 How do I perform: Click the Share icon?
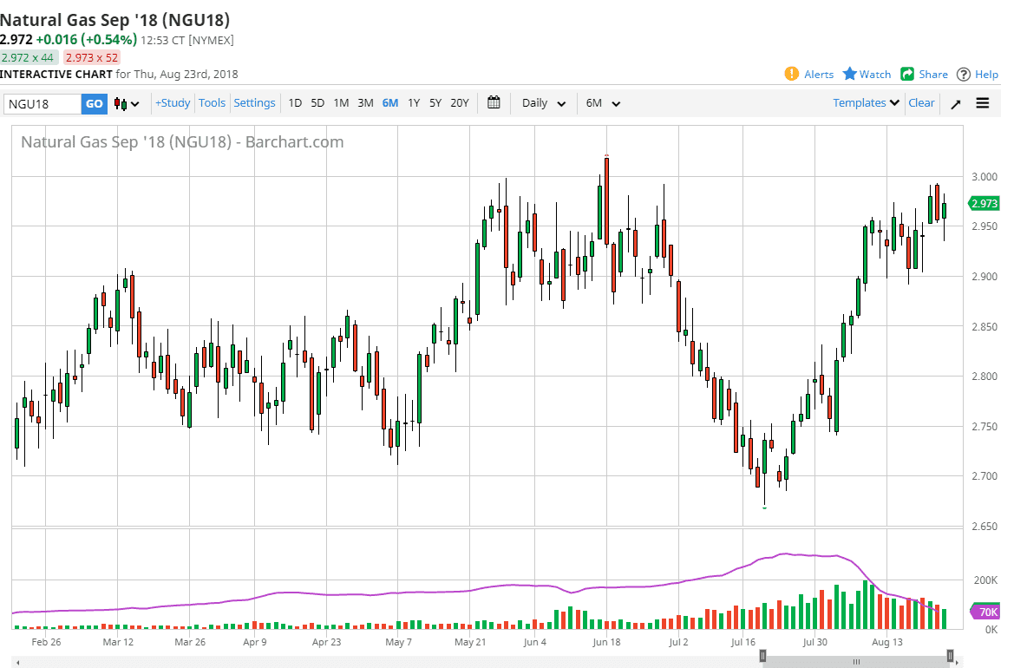(x=907, y=74)
